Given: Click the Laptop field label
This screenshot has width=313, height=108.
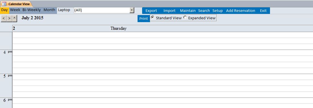Looking at the screenshot, I should tap(64, 10).
